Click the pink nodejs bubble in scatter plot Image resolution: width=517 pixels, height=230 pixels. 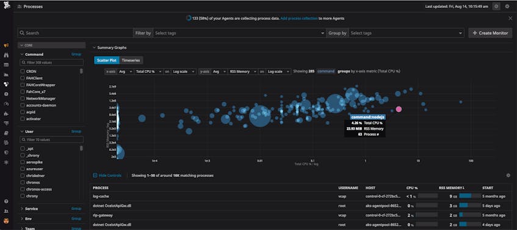(399, 109)
